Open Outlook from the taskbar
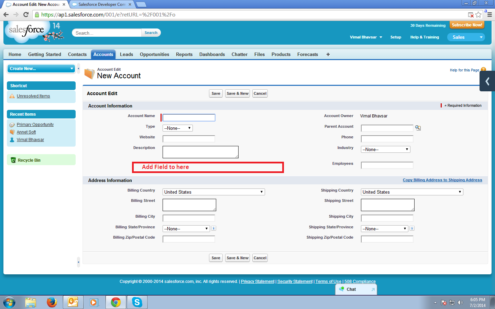Image resolution: width=495 pixels, height=309 pixels. 73,302
